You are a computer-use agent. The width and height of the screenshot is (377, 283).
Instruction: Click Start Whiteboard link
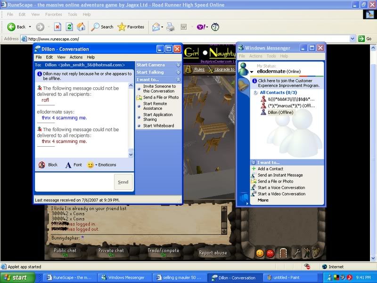click(x=158, y=126)
